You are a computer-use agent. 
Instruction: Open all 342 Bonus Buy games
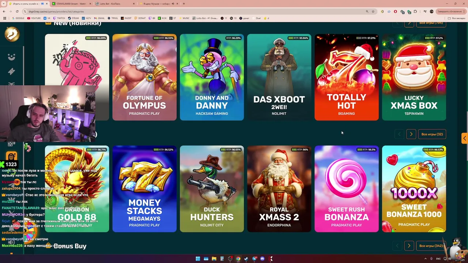431,246
